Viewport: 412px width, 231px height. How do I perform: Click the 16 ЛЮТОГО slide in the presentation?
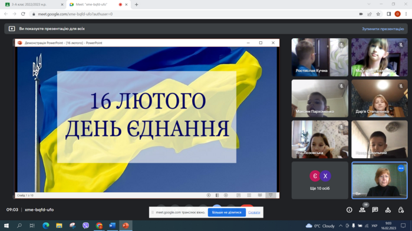147,119
